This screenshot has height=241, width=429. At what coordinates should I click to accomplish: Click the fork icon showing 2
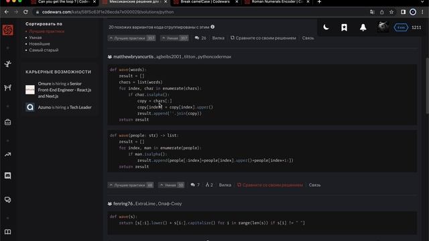(x=207, y=185)
